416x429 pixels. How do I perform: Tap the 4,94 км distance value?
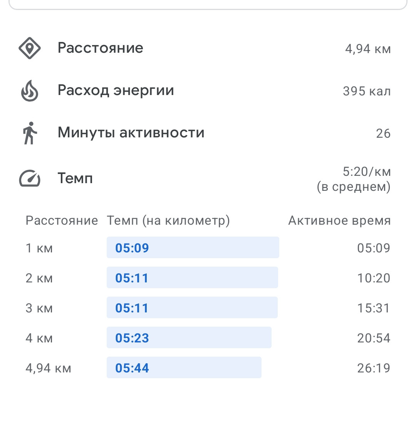pyautogui.click(x=368, y=49)
